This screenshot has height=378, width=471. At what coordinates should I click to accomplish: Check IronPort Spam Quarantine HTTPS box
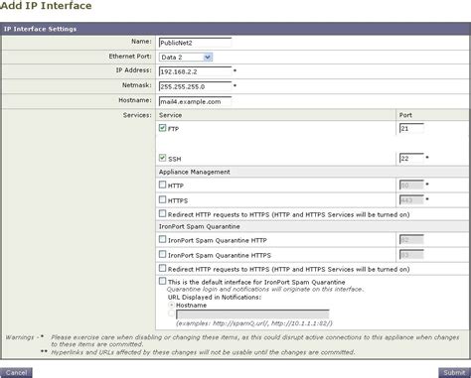click(162, 254)
